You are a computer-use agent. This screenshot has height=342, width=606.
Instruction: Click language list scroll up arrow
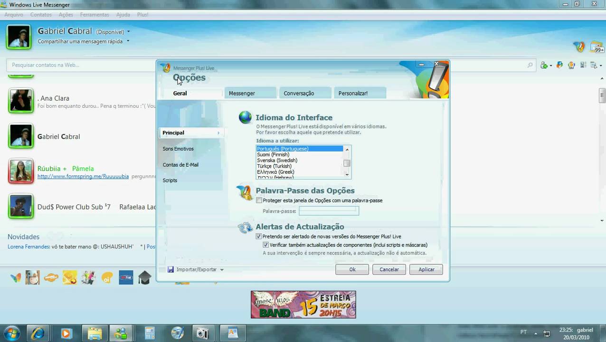click(347, 149)
